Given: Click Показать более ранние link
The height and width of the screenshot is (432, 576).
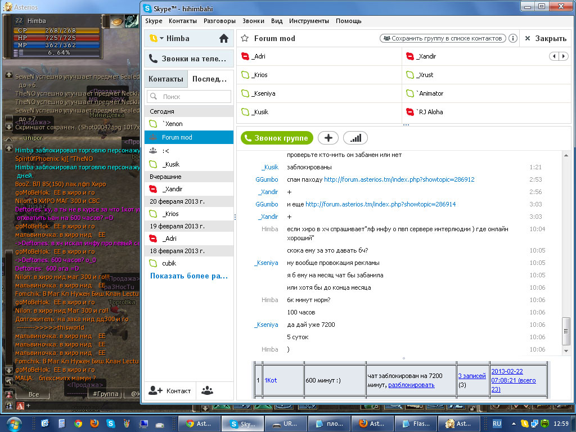Looking at the screenshot, I should (189, 276).
